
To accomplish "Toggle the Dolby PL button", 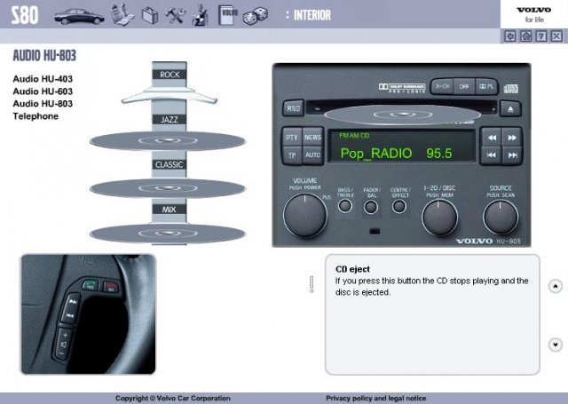I will (x=486, y=87).
